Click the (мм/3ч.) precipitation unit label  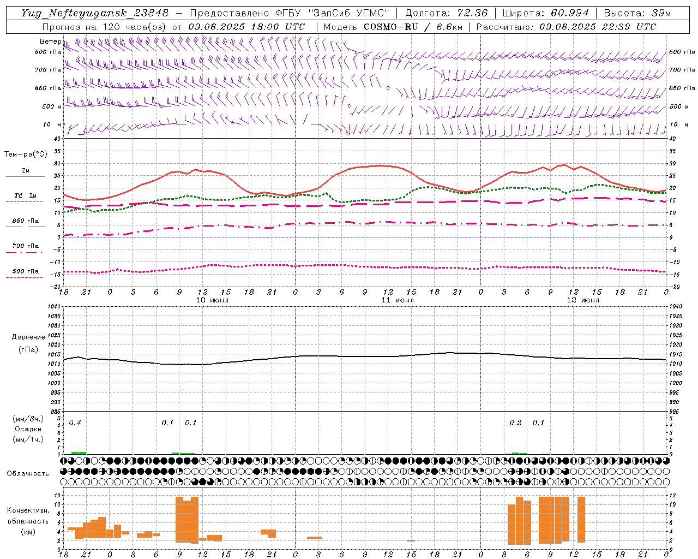coord(28,419)
